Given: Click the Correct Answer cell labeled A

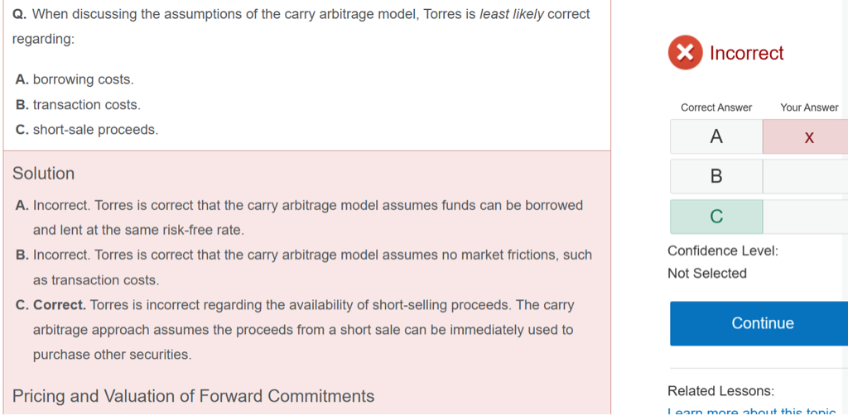Looking at the screenshot, I should [716, 137].
